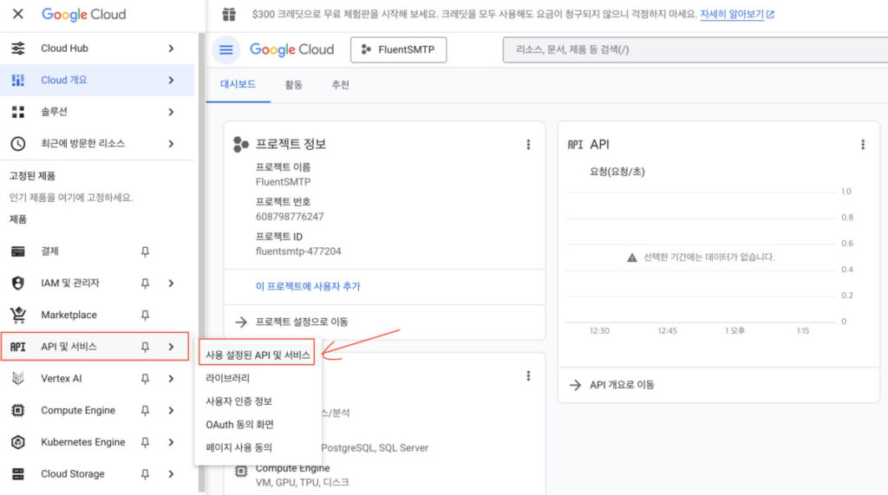Screen dimensions: 888x495
Task: Expand the Cloud 개요 submenu chevron
Action: click(171, 80)
